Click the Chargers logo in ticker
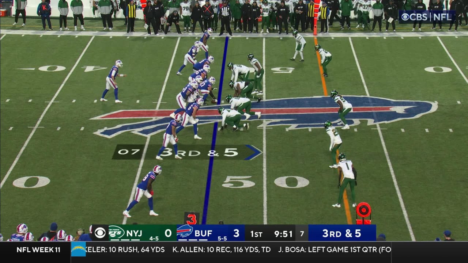Viewport: 468px width, 263px height. 79,250
